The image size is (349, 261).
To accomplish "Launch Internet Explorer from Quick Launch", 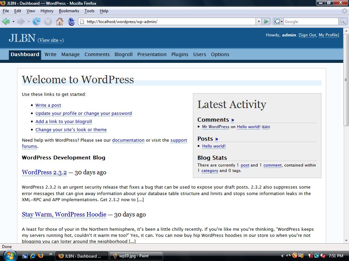I will 33,256.
